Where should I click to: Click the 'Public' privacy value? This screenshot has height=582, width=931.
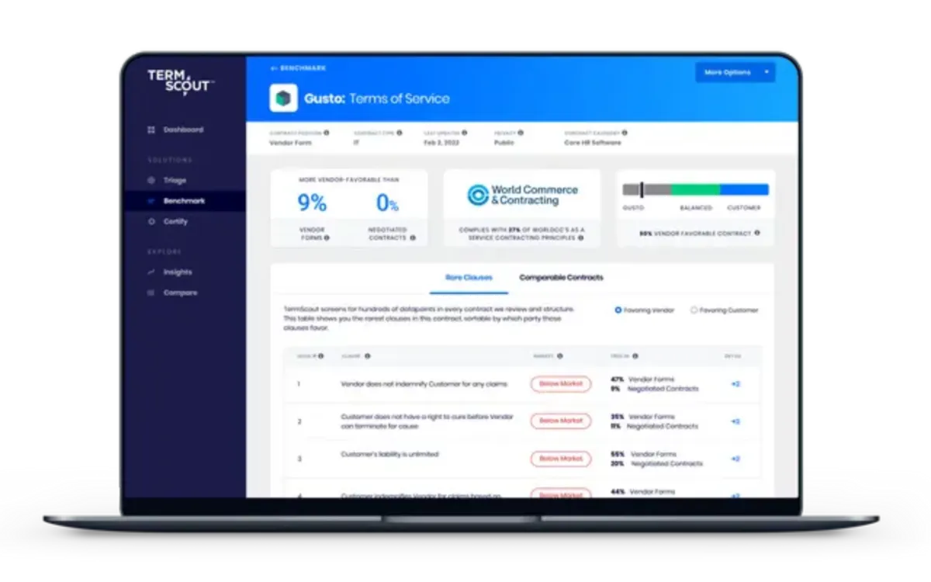pyautogui.click(x=504, y=143)
